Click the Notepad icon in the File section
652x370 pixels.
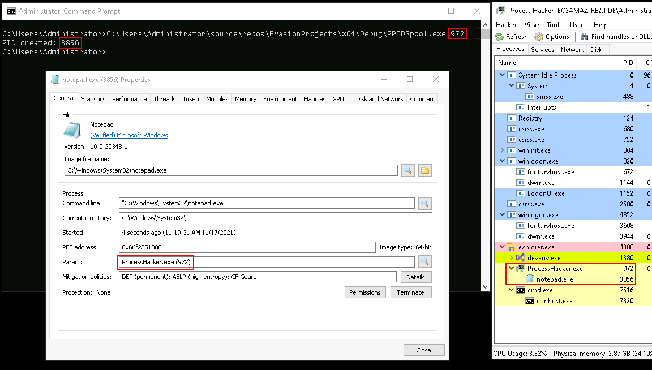[72, 130]
